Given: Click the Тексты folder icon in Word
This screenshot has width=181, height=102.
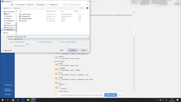Looking at the screenshot, I should [56, 58].
